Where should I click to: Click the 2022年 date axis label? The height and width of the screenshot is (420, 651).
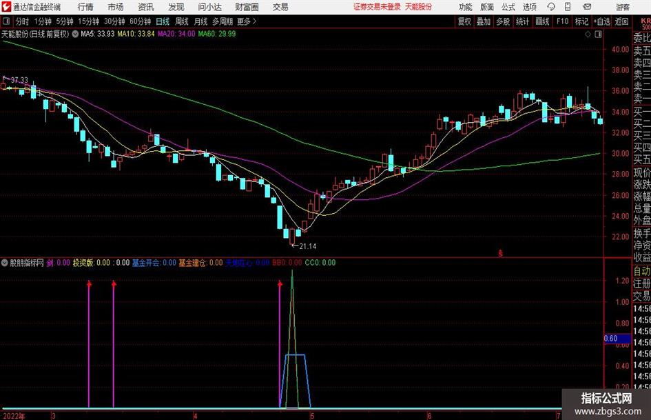click(x=14, y=416)
